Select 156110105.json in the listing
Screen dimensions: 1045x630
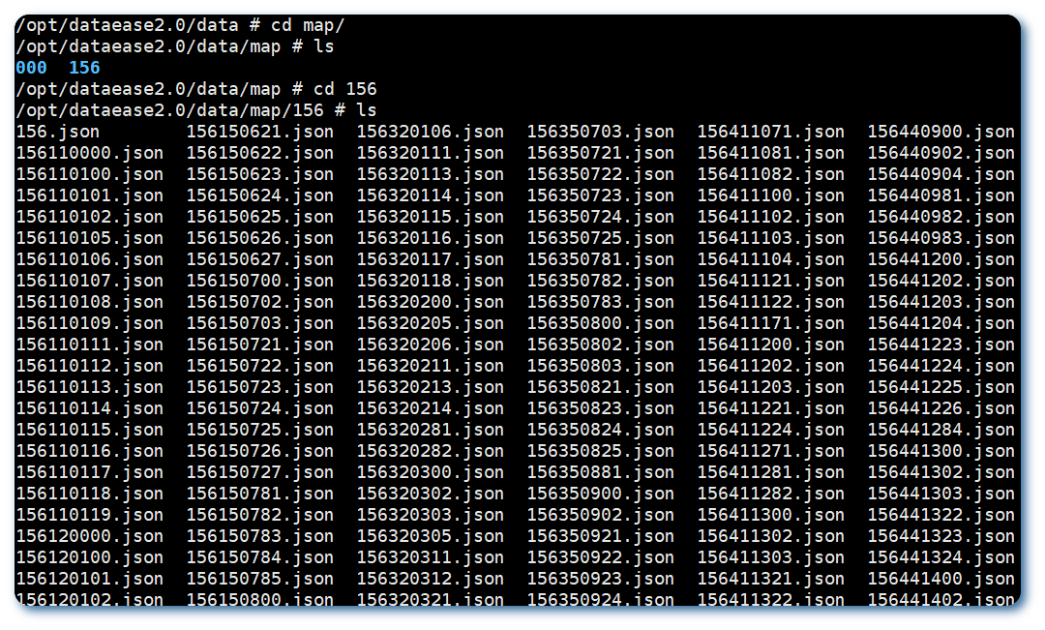[x=90, y=239]
